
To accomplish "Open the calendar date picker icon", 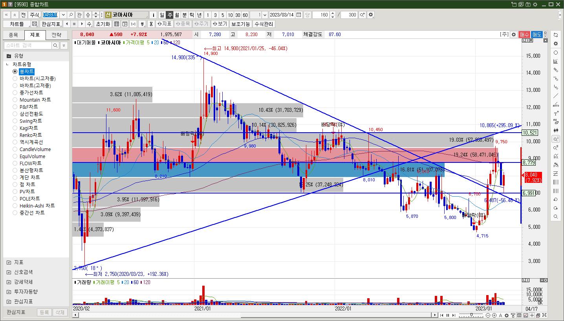I will 299,15.
